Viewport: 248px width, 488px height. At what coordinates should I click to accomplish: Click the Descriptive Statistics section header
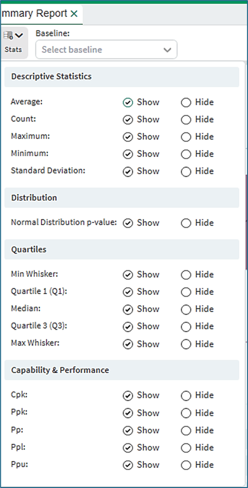(122, 77)
